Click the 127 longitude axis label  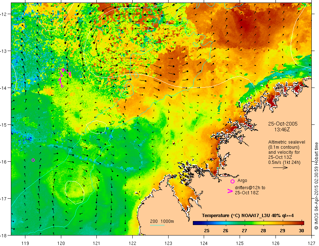[311, 243]
